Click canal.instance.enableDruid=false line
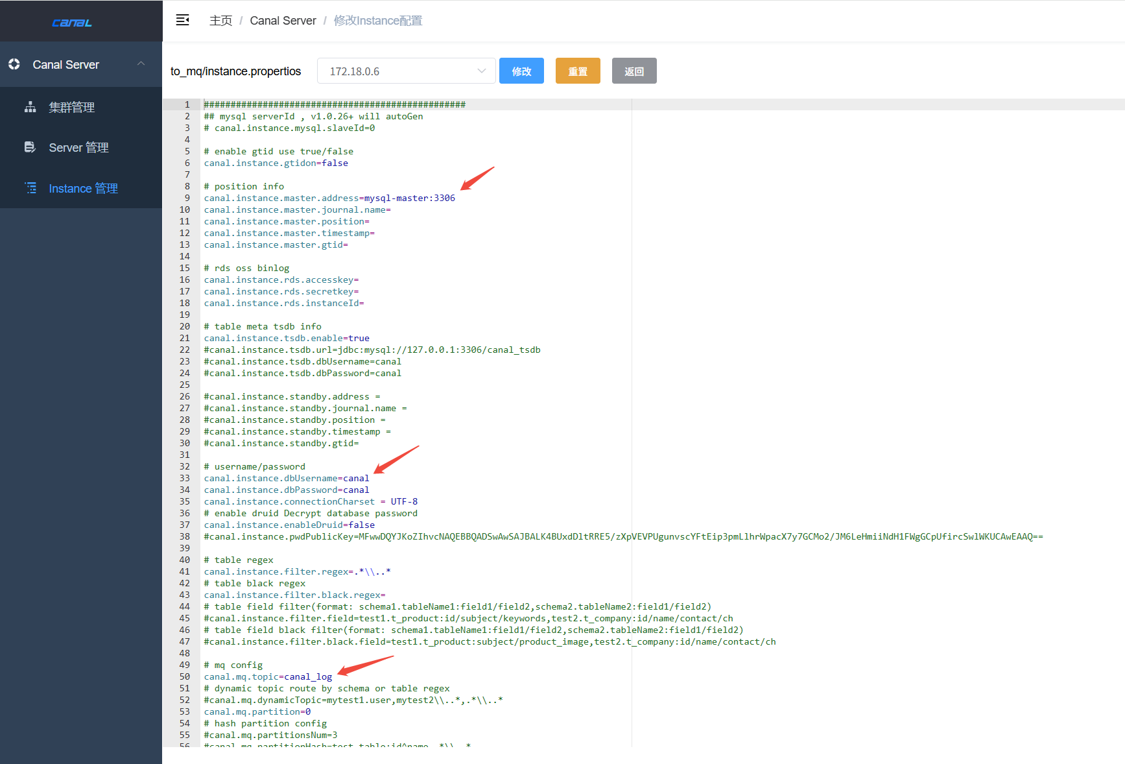The image size is (1125, 764). click(x=289, y=525)
